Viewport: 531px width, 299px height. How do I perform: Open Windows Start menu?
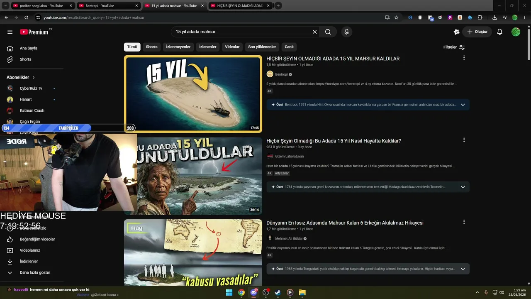click(229, 292)
